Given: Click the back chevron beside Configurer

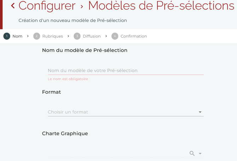Looking at the screenshot, I should pos(13,6).
